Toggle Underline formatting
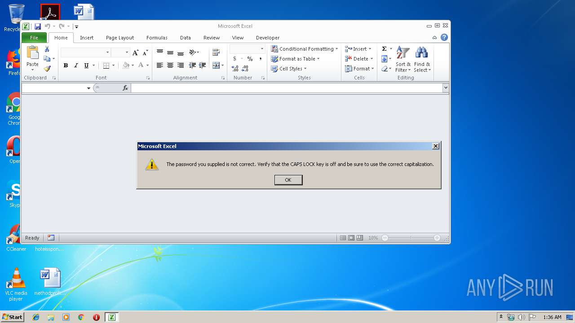This screenshot has height=323, width=575. click(86, 65)
